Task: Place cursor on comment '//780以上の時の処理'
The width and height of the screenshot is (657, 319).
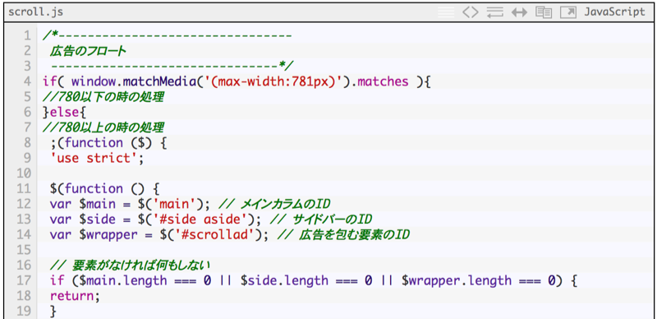Action: (x=103, y=127)
